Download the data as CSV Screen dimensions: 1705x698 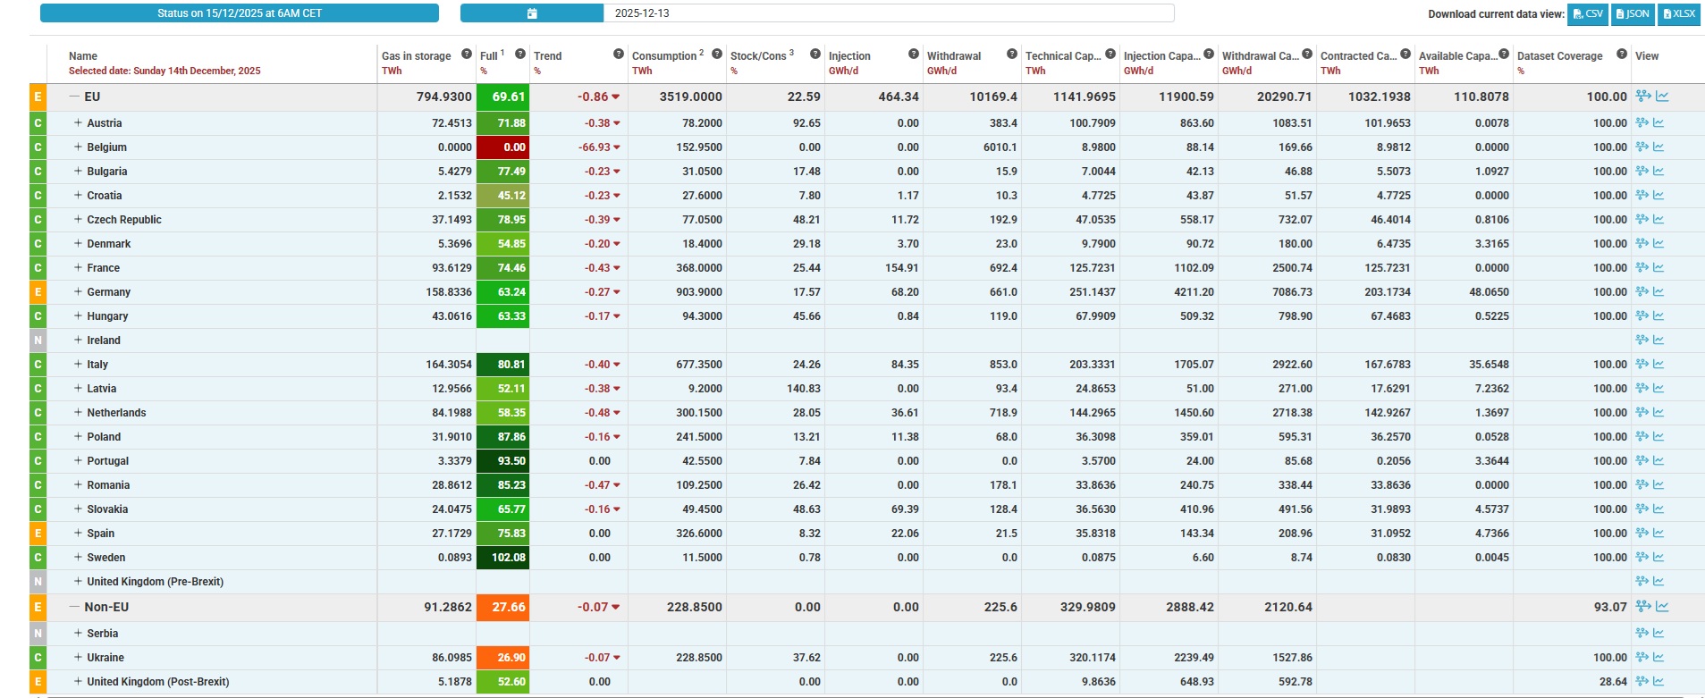coord(1588,14)
